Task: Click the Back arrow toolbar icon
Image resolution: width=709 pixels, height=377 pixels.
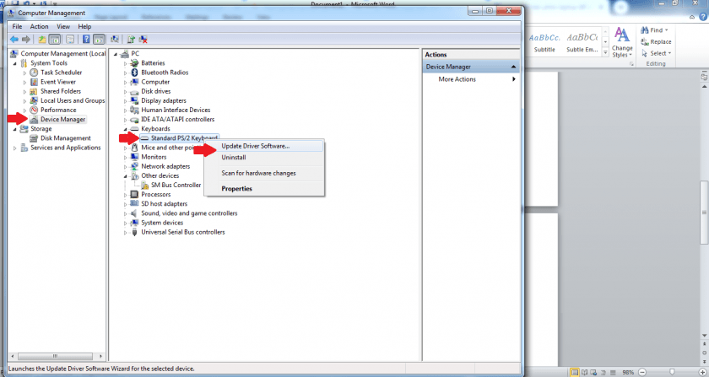Action: click(x=14, y=39)
